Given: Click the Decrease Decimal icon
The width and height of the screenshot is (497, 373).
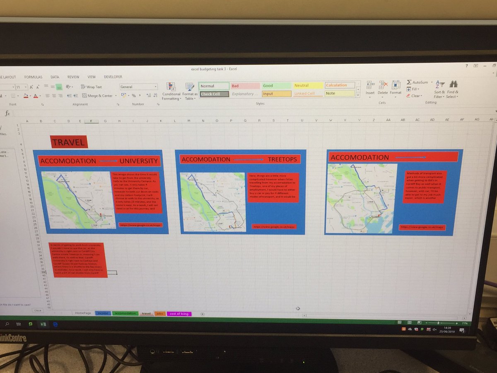Looking at the screenshot, I should [x=155, y=96].
